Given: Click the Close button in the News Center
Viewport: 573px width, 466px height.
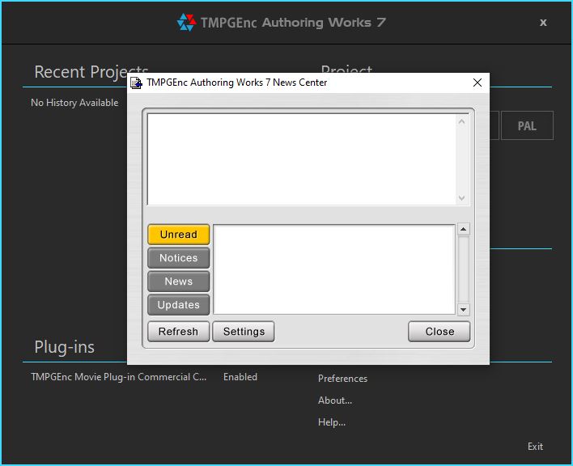Looking at the screenshot, I should click(x=439, y=332).
